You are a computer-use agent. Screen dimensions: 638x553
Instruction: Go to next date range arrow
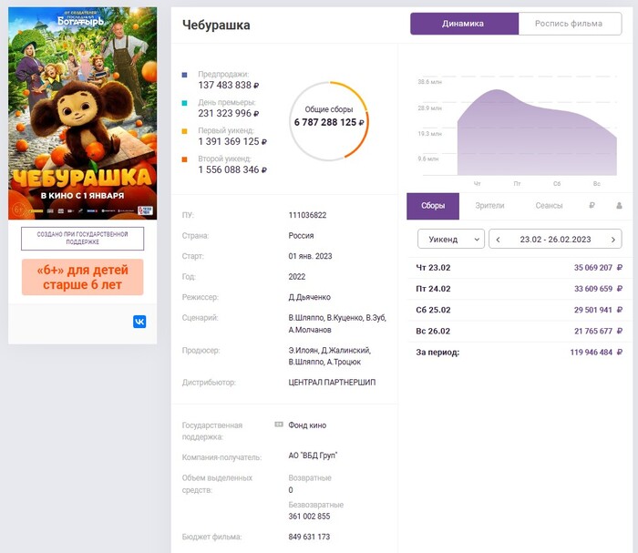coord(612,240)
